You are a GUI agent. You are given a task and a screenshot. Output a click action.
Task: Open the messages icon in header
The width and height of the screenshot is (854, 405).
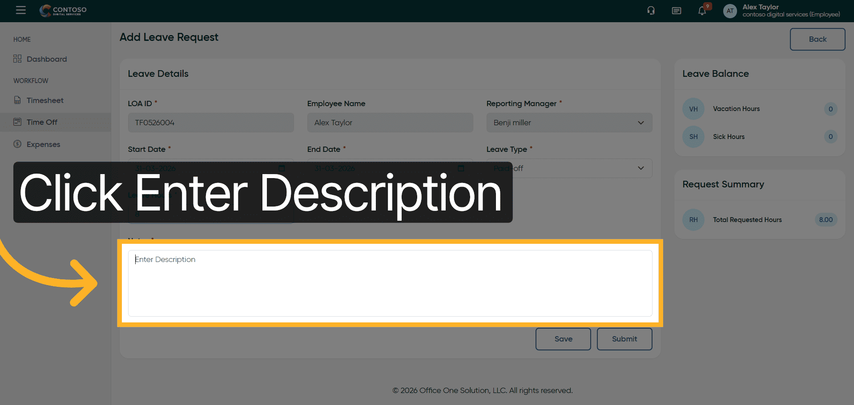[x=676, y=11]
